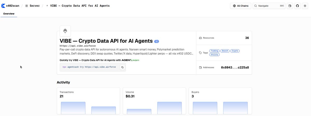Open the GitHub icon link
The height and width of the screenshot is (116, 311).
point(298,6)
